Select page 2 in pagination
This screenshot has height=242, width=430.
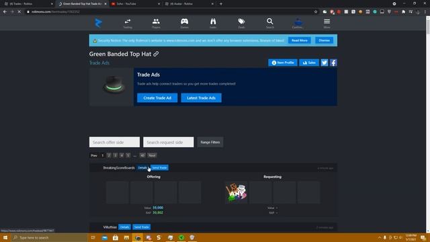(x=109, y=155)
